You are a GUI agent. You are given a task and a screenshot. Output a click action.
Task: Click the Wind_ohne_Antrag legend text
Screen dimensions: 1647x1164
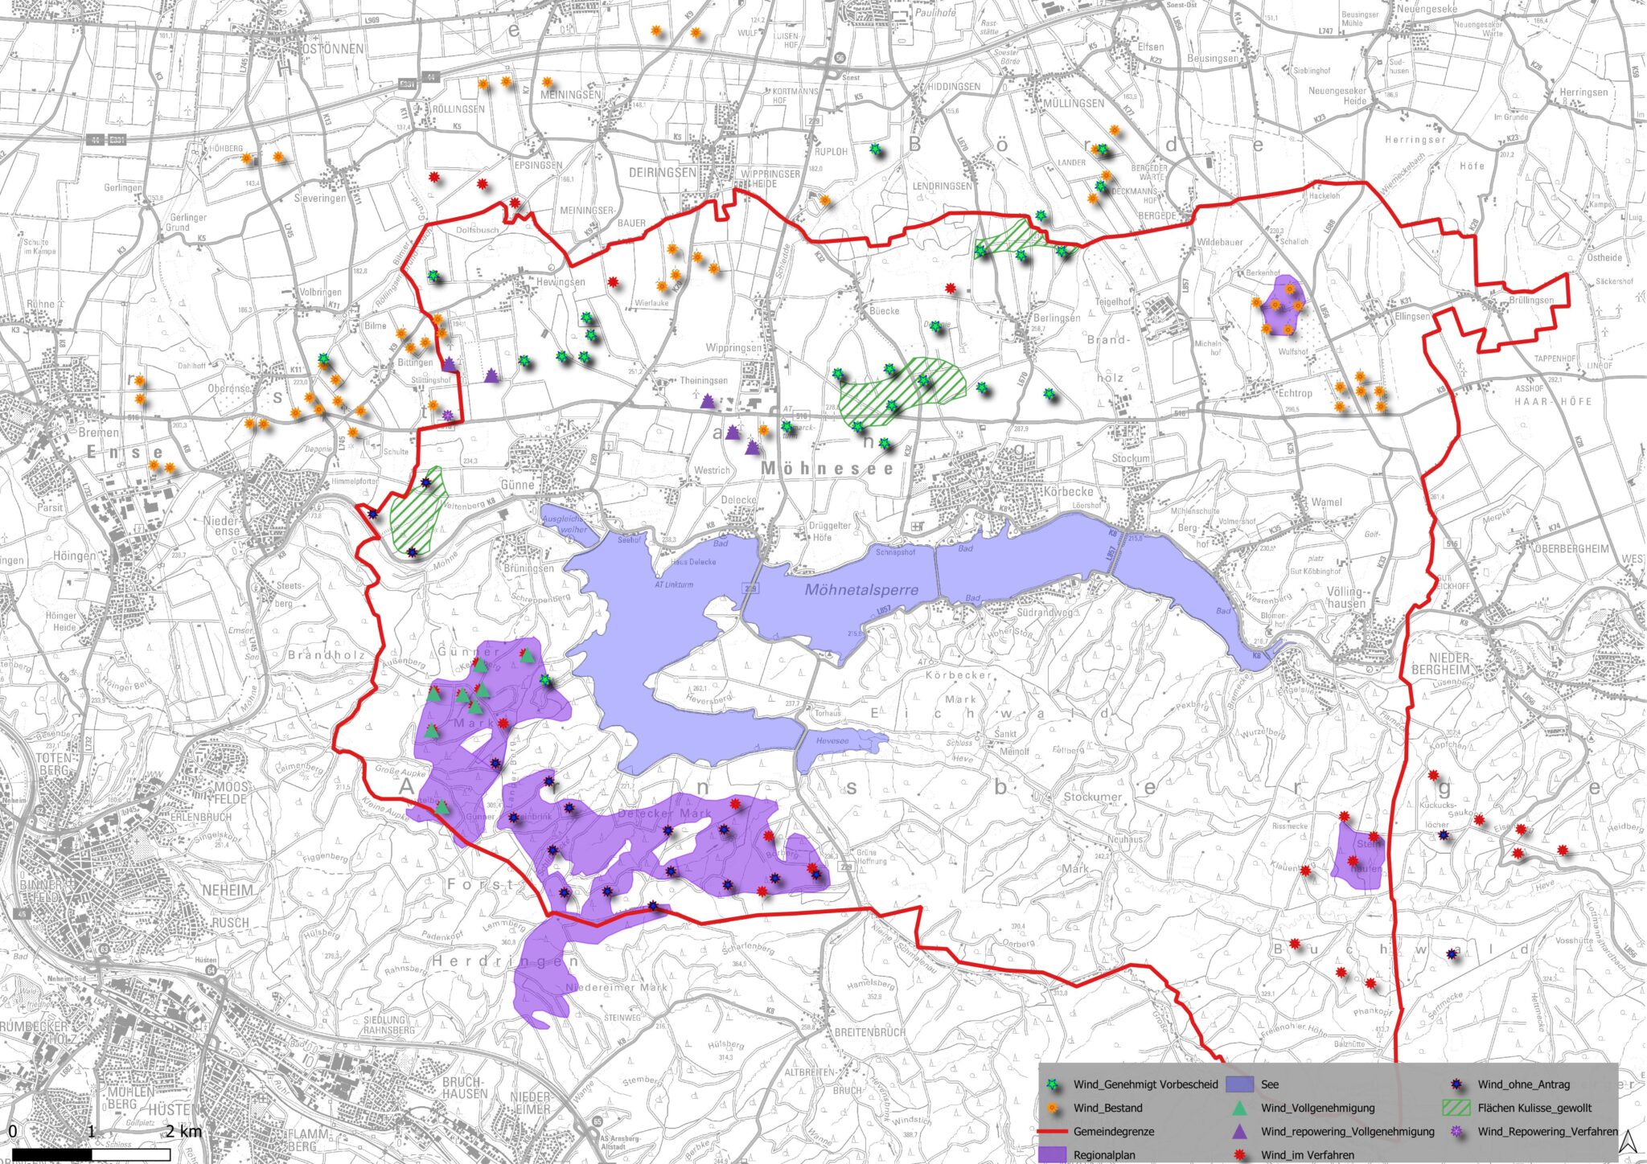1523,1084
